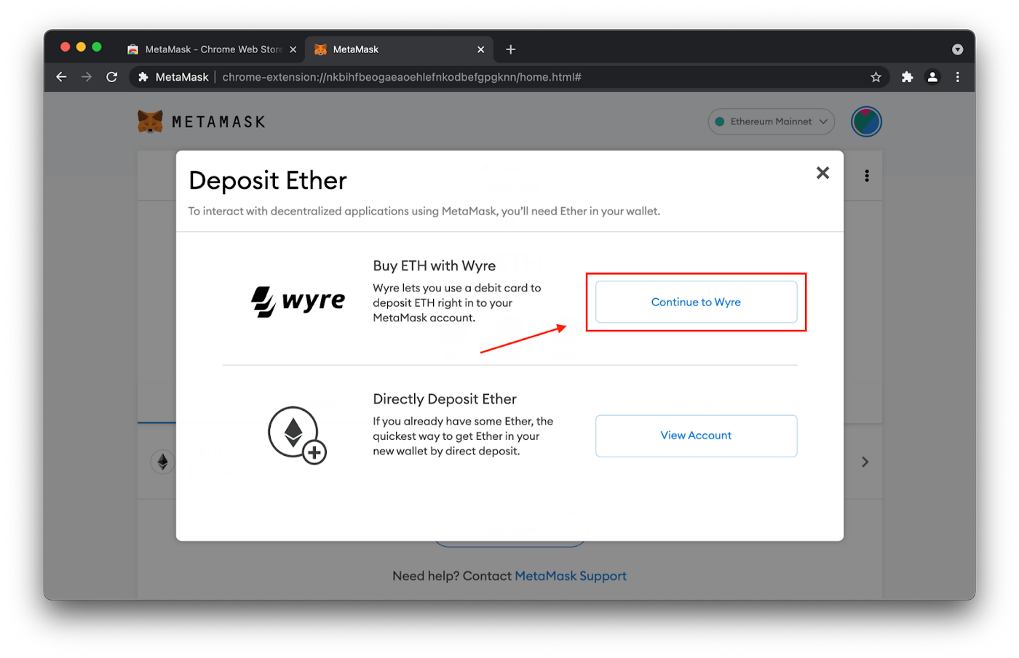Screen dimensions: 1019x658
Task: Go back in browser history
Action: click(x=61, y=77)
